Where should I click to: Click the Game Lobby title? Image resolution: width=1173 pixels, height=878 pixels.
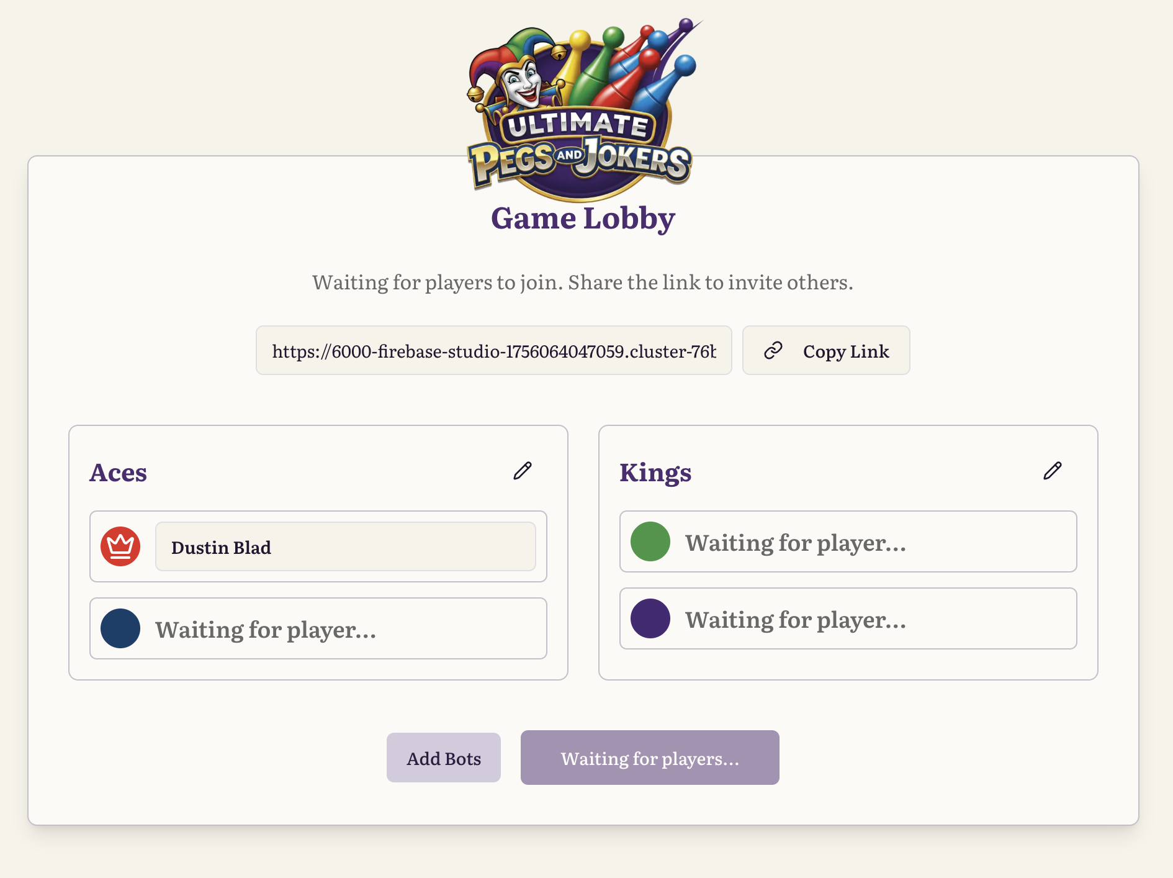pos(583,218)
